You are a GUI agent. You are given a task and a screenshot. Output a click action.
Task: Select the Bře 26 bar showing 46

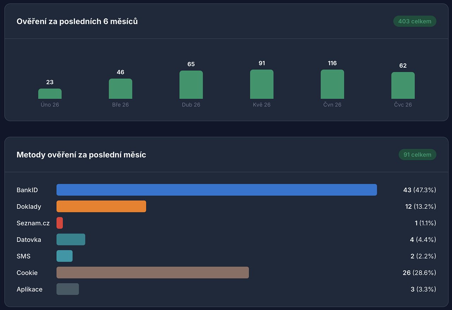120,89
